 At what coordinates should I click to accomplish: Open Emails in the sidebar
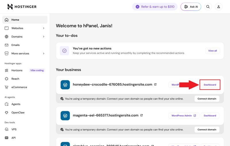(x=25, y=45)
